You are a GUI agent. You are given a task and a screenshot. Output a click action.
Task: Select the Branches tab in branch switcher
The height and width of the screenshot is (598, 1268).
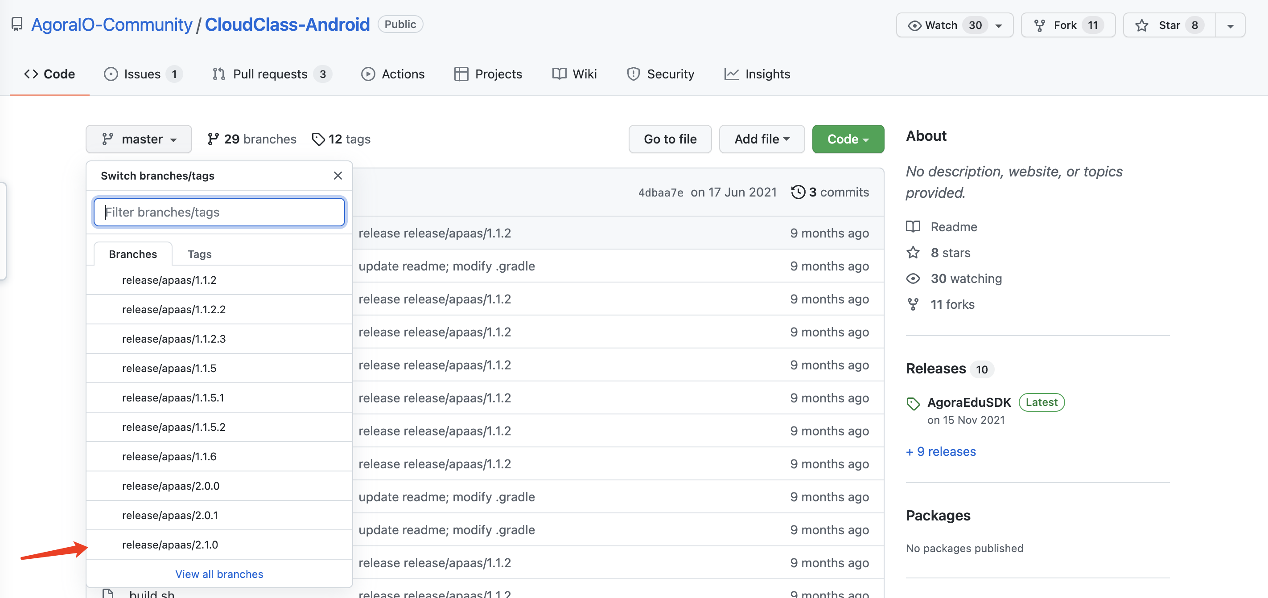(133, 254)
